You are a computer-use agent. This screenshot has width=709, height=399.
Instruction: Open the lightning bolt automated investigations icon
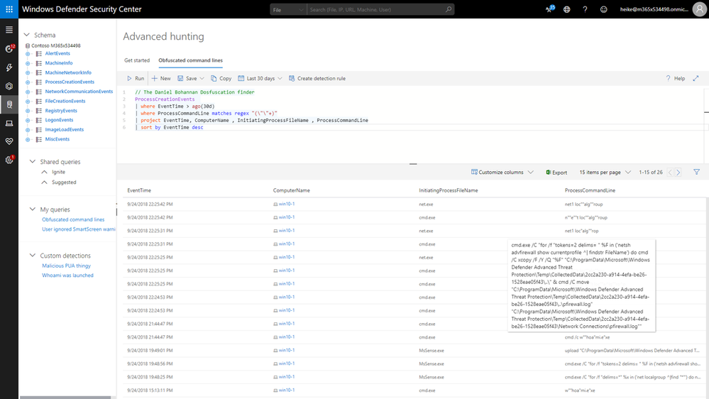click(9, 67)
